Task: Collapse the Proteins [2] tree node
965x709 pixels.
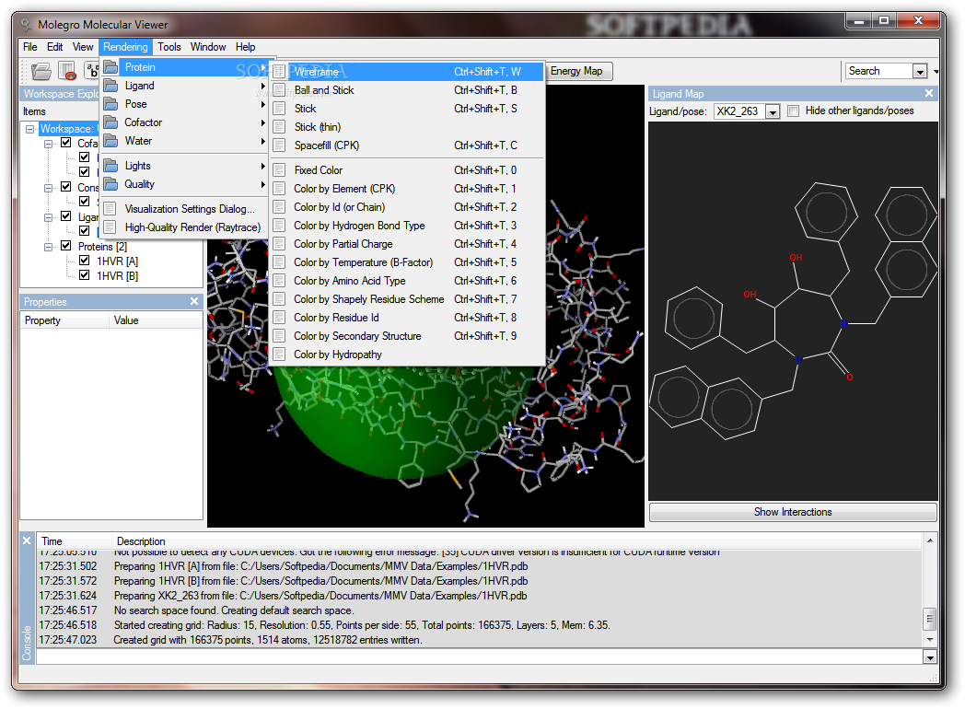Action: click(48, 247)
